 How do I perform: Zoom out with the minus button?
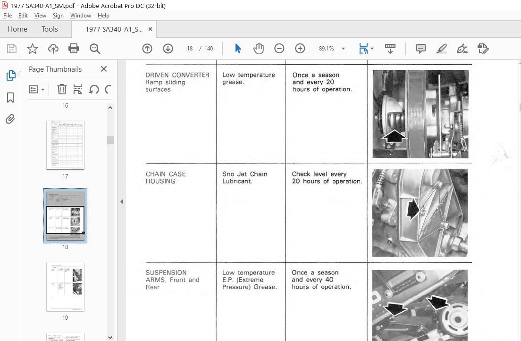pos(279,49)
